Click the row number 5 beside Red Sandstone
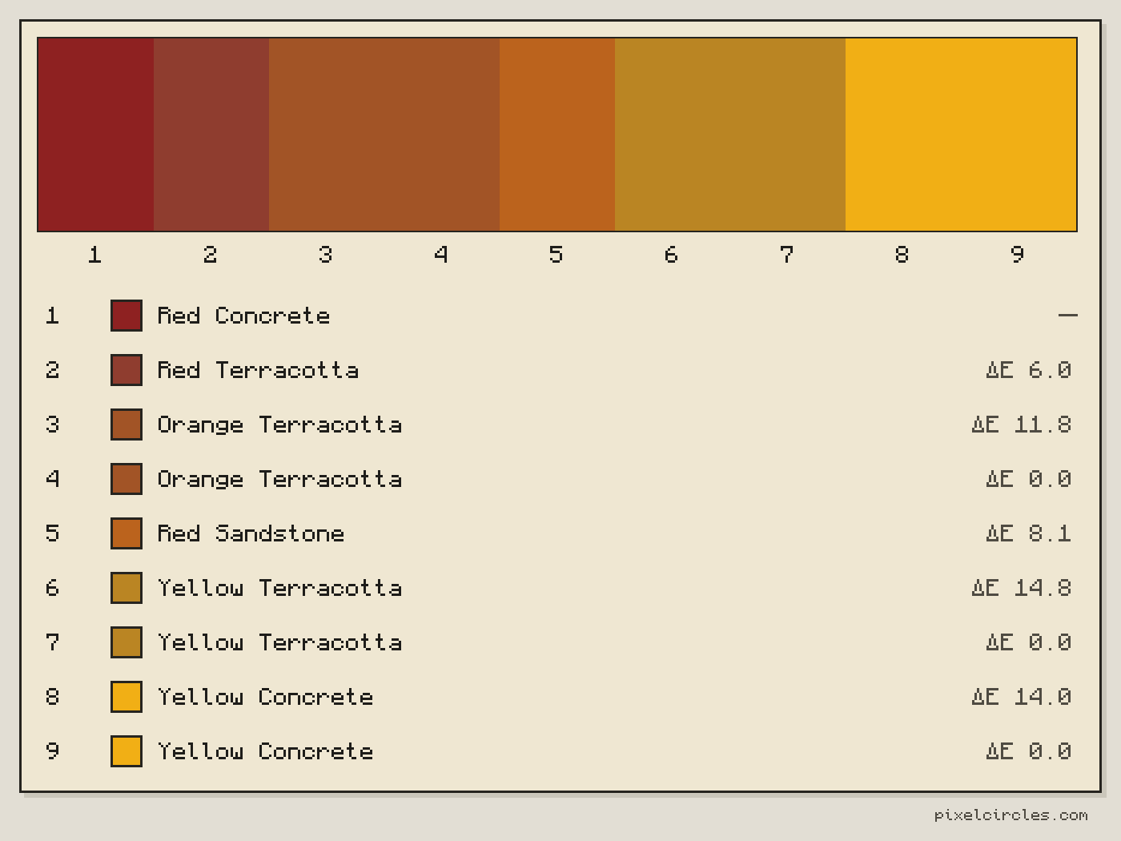 pos(53,533)
